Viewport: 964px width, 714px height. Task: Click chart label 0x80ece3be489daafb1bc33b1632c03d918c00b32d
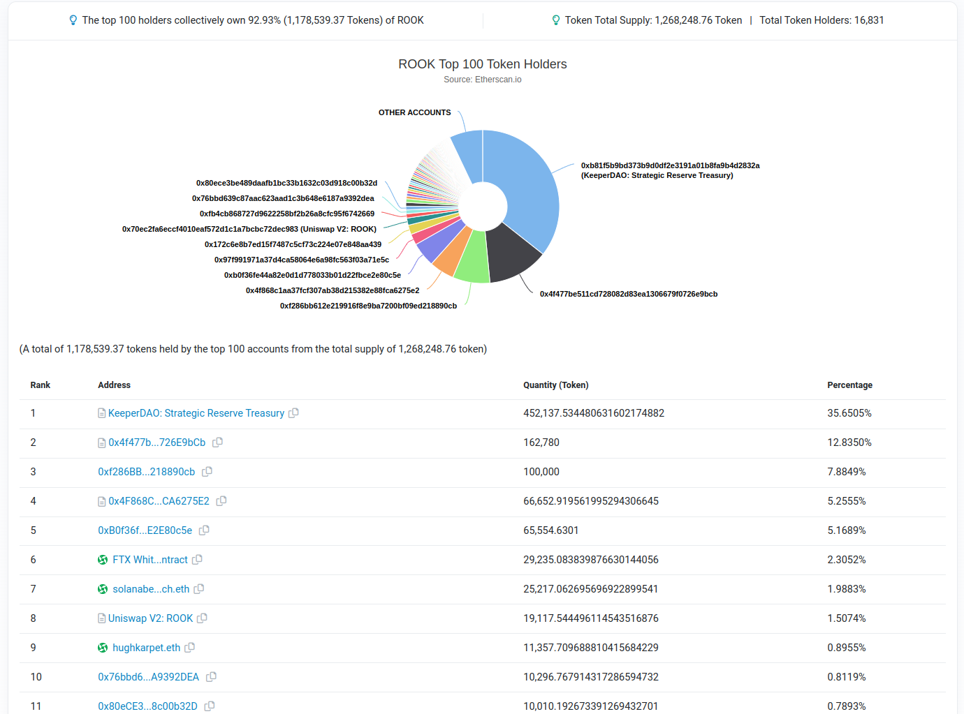pos(286,183)
